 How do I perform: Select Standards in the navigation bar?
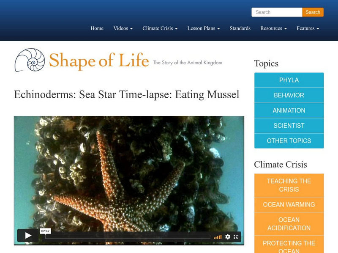(x=240, y=28)
